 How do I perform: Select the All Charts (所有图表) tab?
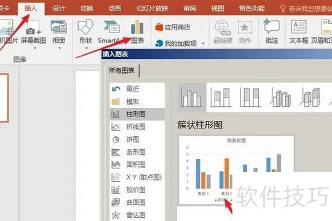(x=122, y=71)
